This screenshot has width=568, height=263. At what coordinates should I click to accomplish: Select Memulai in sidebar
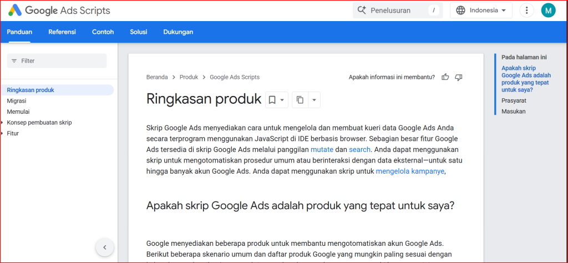[x=18, y=112]
